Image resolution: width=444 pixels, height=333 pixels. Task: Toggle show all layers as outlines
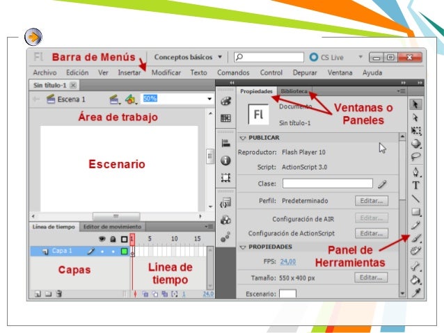click(x=124, y=239)
